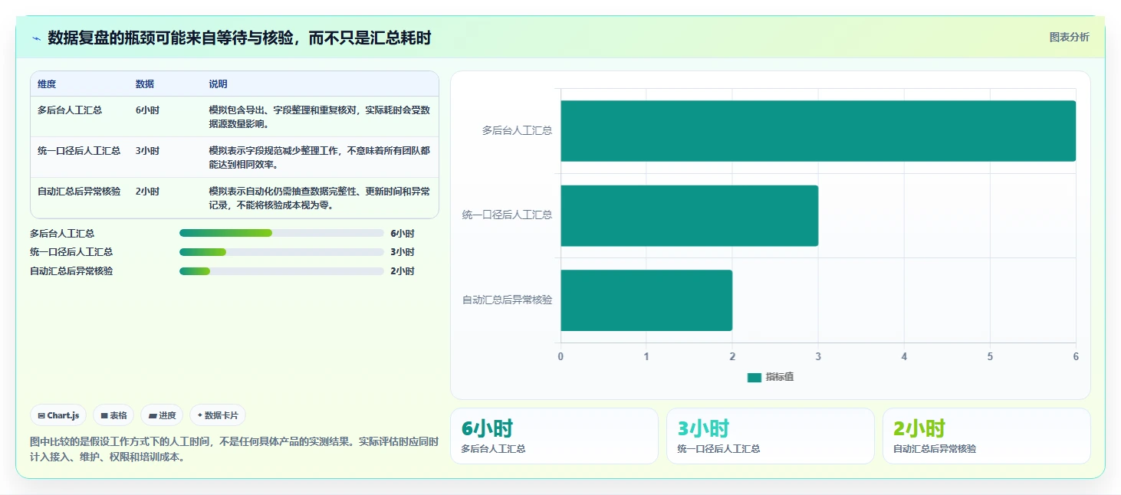Click the 多后台人工汇总 progress label
This screenshot has width=1121, height=495.
(x=62, y=234)
